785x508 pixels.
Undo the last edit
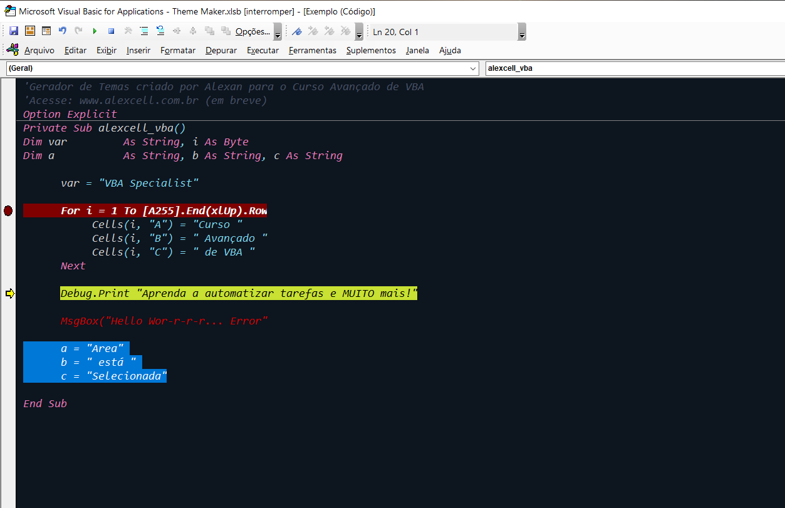(63, 31)
